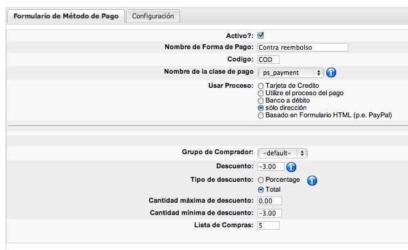Viewport: 408px width, 250px height.
Task: Open info icon beside Tipo de descuento
Action: click(x=312, y=180)
